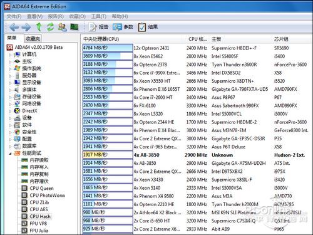Select the FPU VP8 benchmark icon
Image resolution: width=313 pixels, height=235 pixels.
(x=24, y=224)
